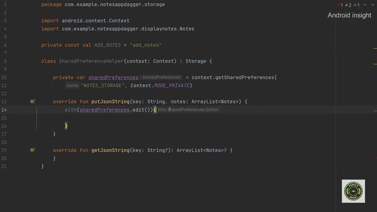
Task: Click the 'with' function call on line 14
Action: tap(71, 110)
